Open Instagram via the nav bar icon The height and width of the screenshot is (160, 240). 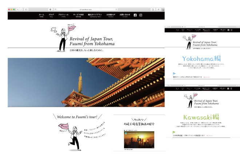141,15
